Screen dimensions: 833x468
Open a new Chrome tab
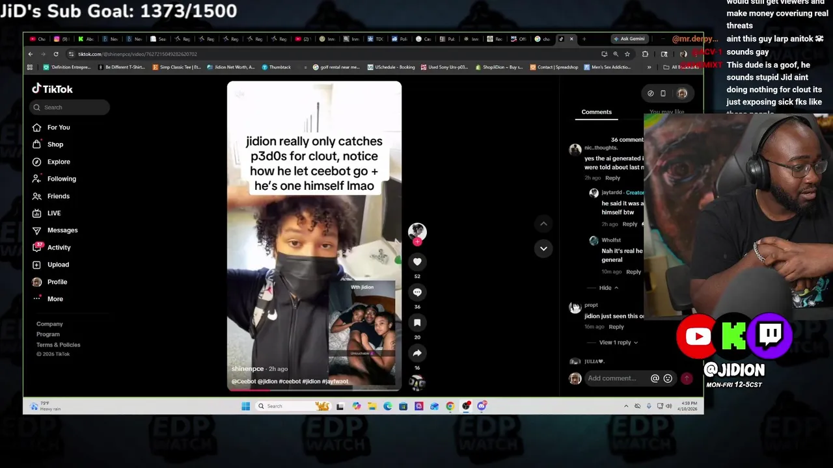tap(584, 39)
